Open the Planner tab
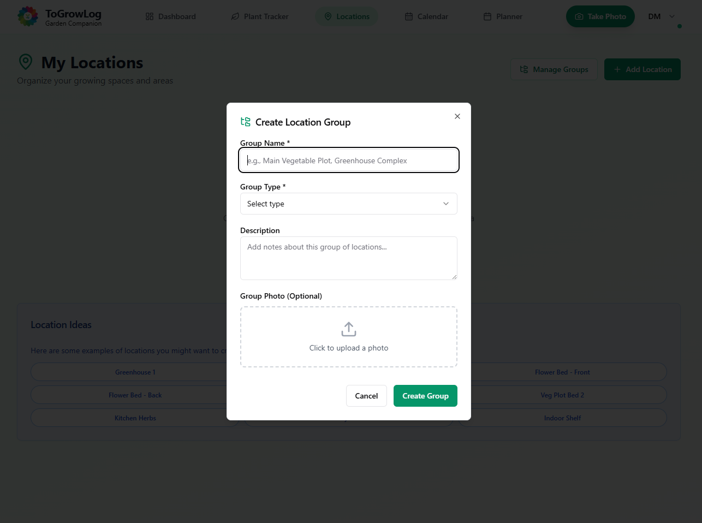The height and width of the screenshot is (523, 702). [503, 16]
